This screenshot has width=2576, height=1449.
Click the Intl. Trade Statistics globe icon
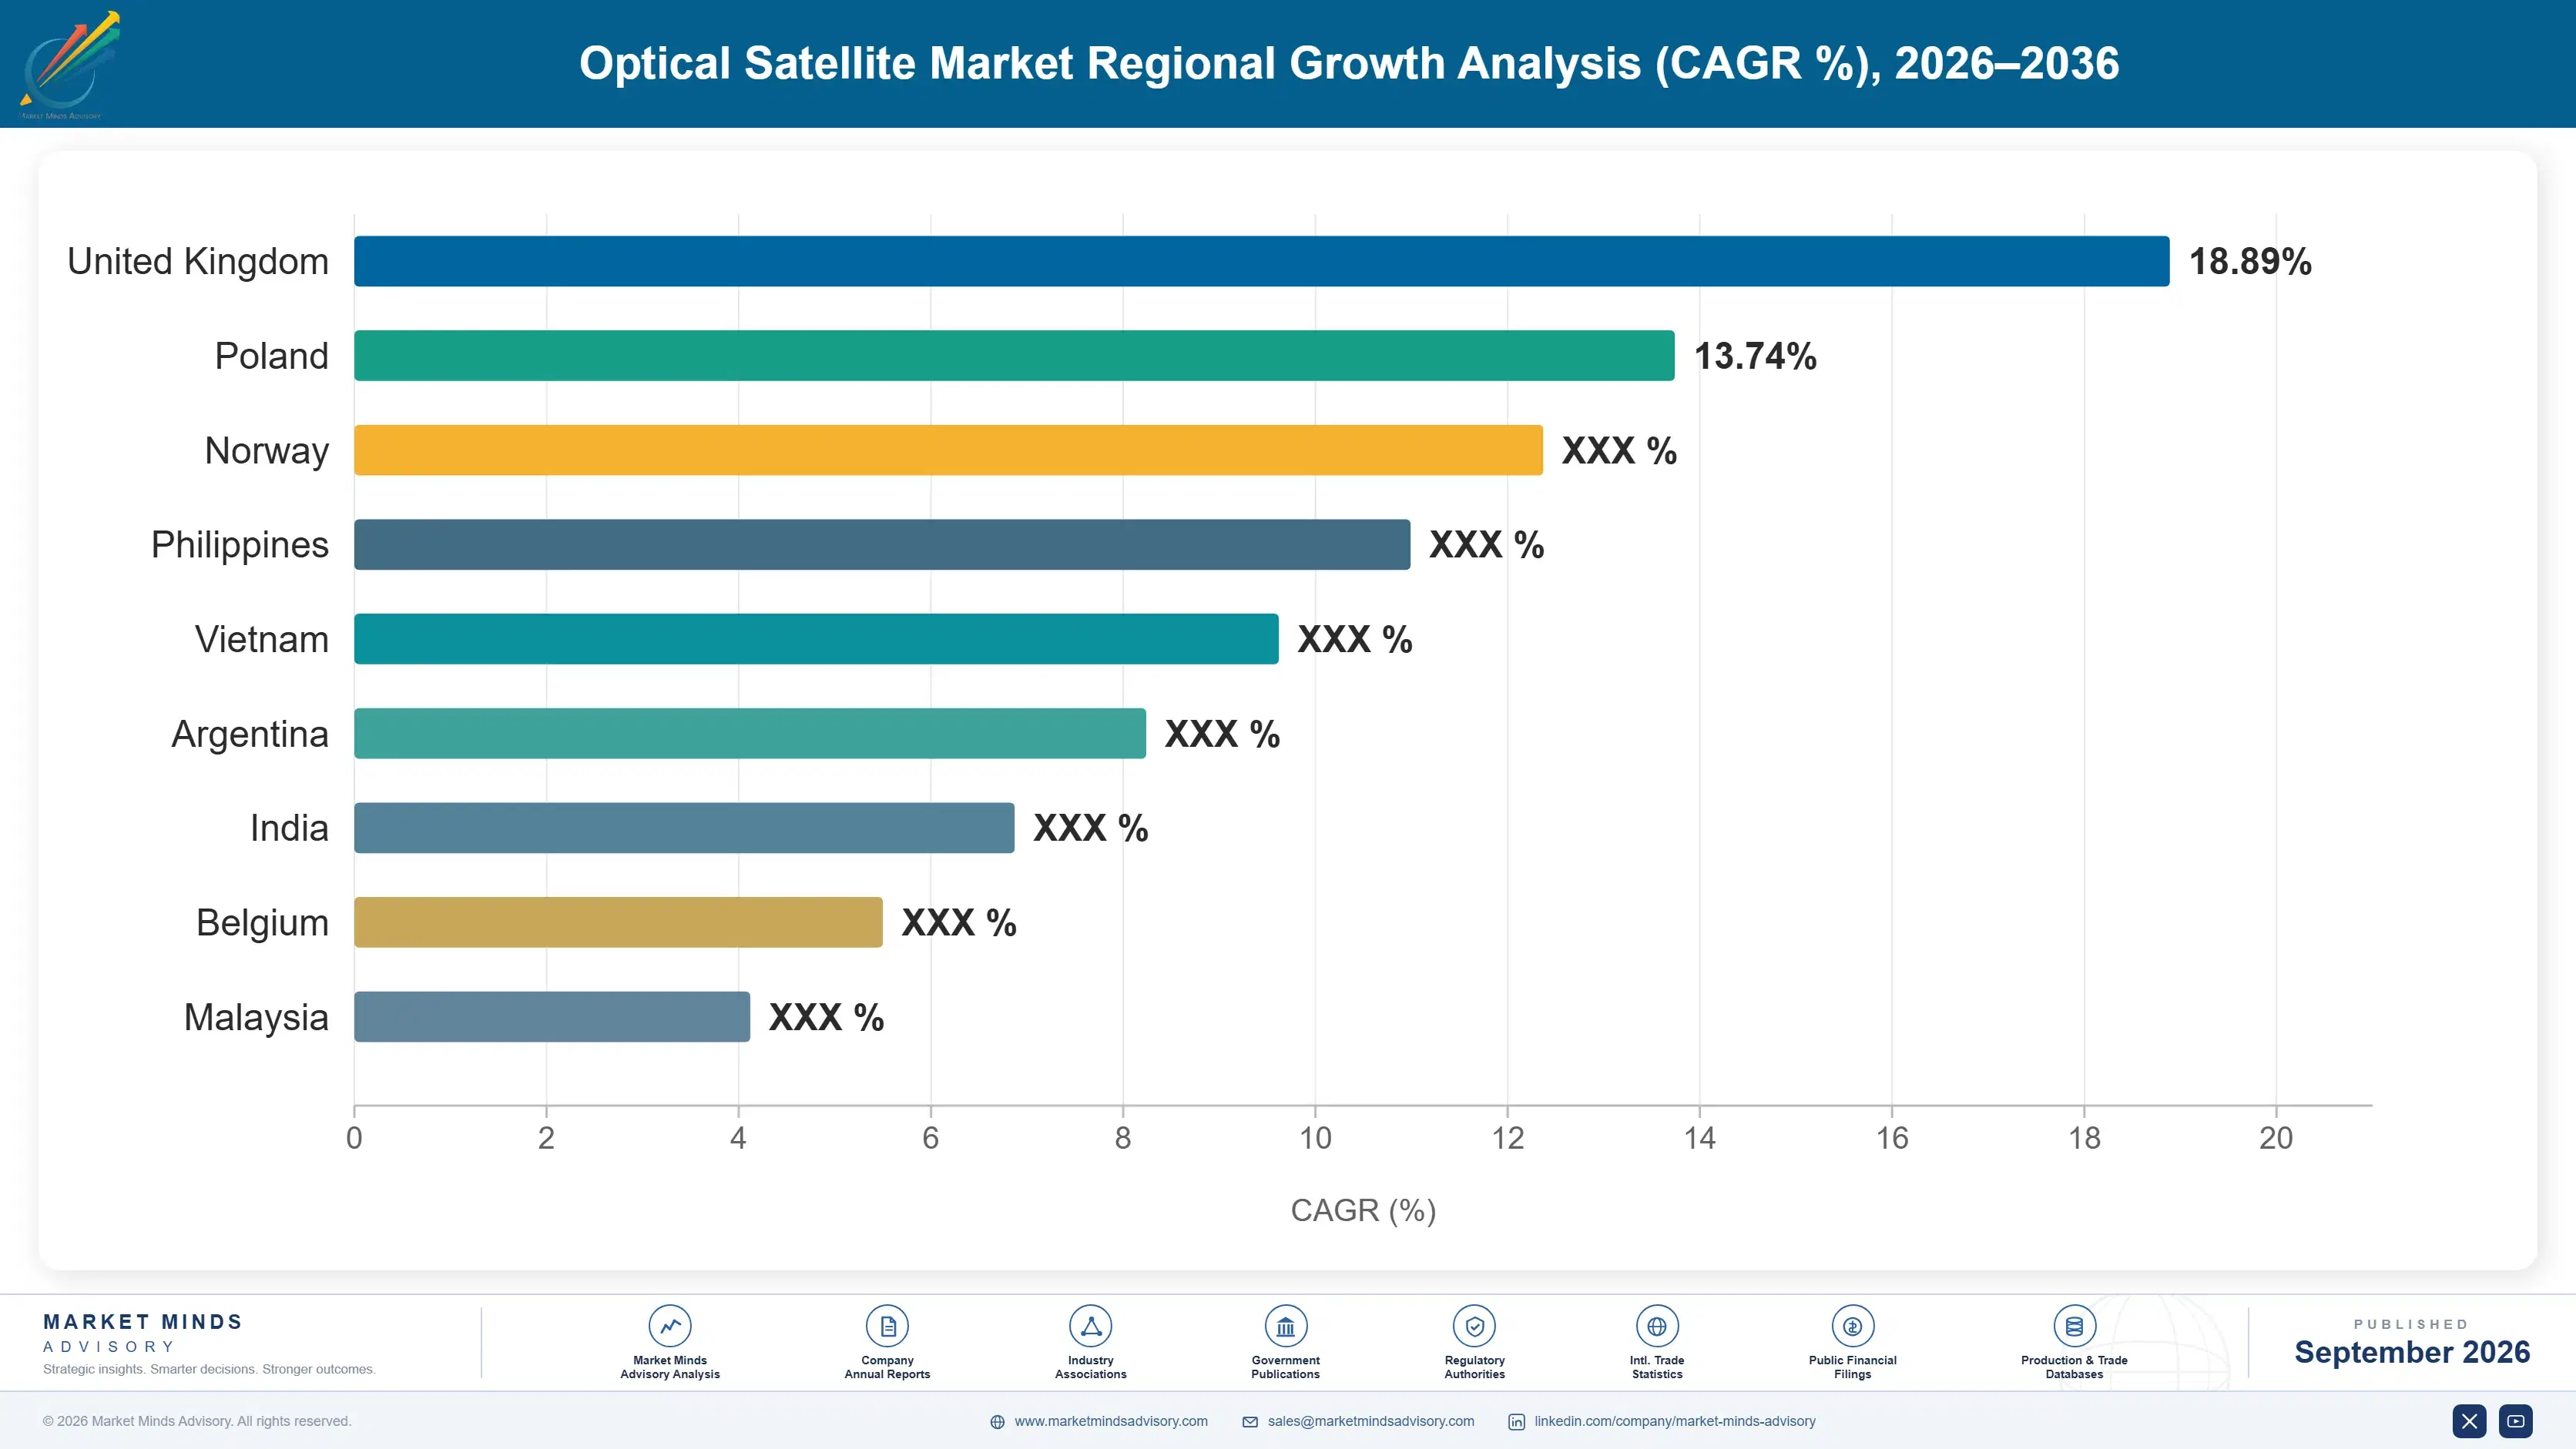pyautogui.click(x=1657, y=1326)
